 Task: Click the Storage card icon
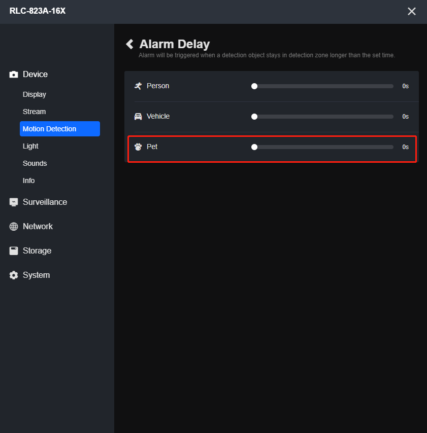(x=14, y=251)
